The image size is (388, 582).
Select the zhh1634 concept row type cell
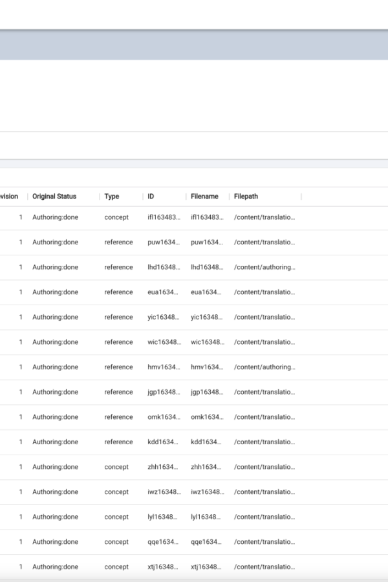(116, 467)
